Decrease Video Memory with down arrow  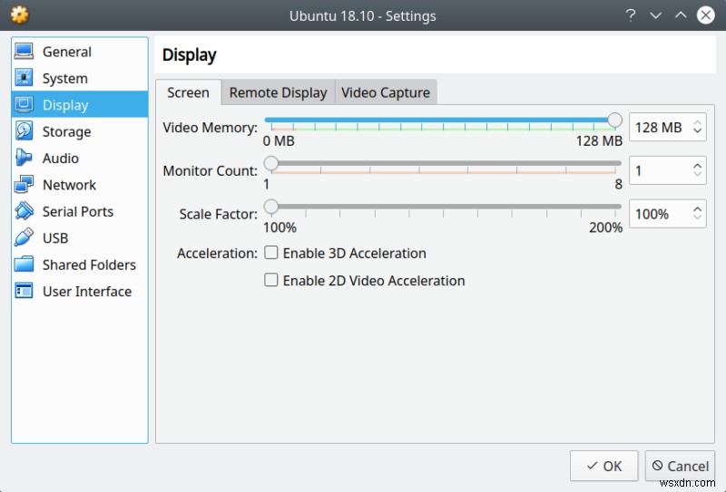click(x=697, y=130)
